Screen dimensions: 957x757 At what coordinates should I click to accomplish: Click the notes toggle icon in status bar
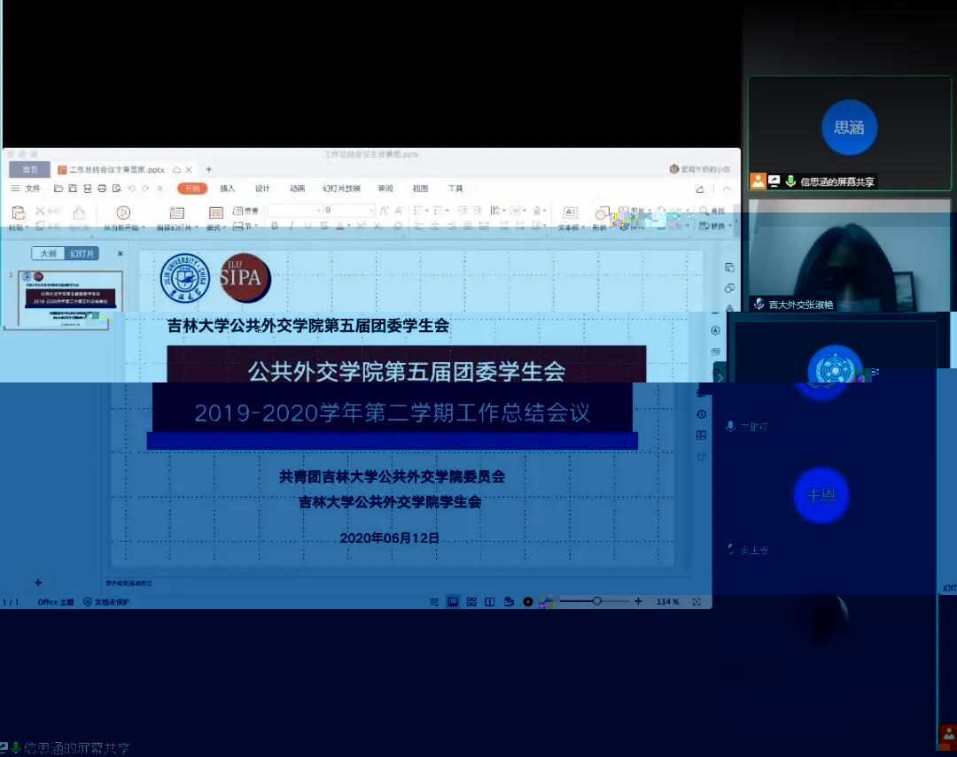point(434,602)
